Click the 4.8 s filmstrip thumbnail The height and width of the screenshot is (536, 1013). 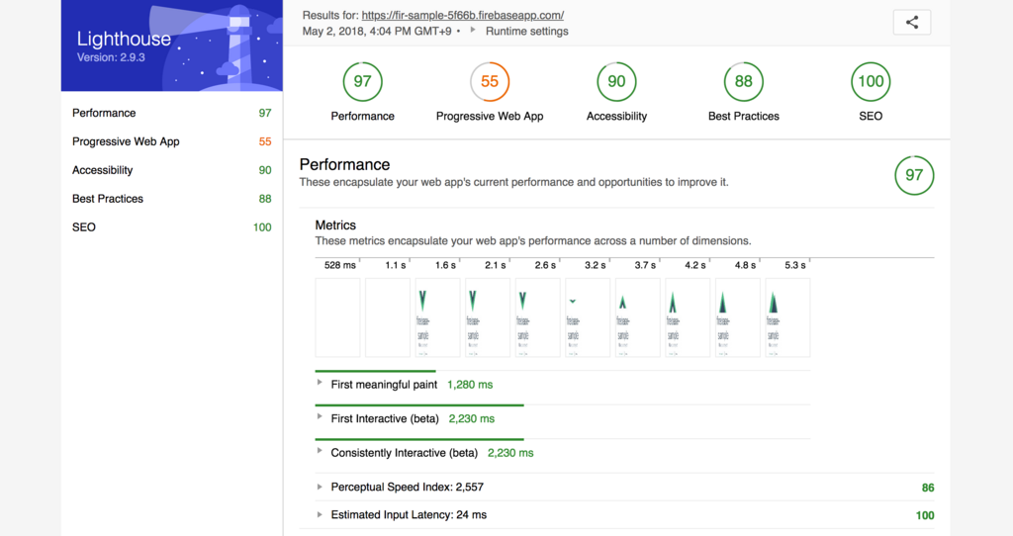[x=738, y=317]
